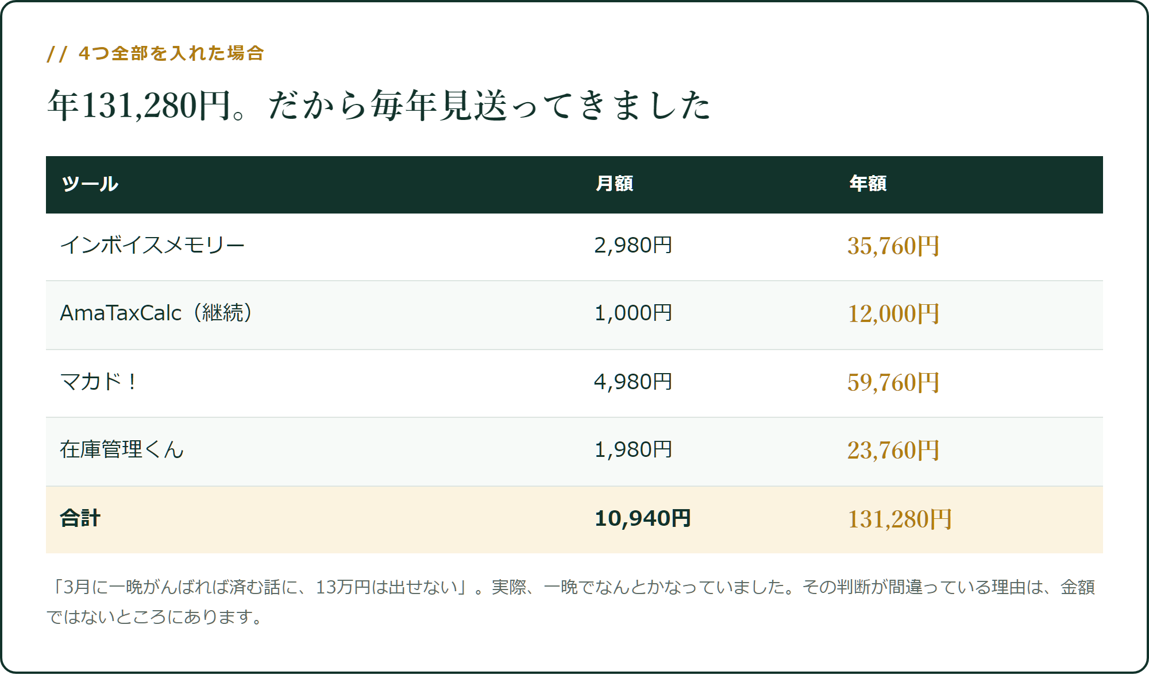The height and width of the screenshot is (675, 1149).
Task: Click the monthly total '10,940円'
Action: [x=642, y=519]
